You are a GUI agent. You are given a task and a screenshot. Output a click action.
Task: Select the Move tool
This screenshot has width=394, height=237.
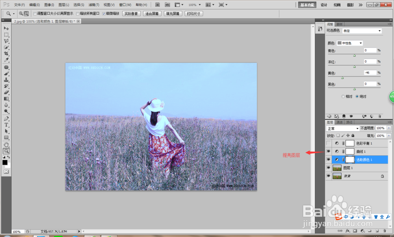click(x=6, y=28)
